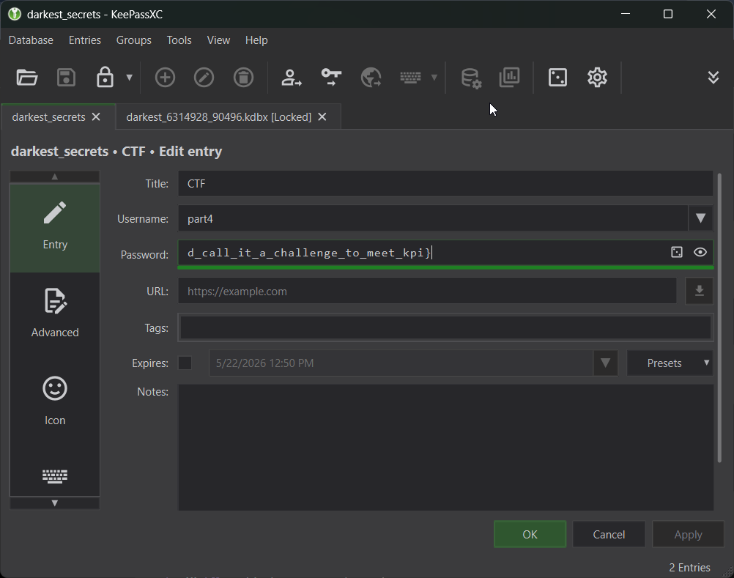Image resolution: width=734 pixels, height=578 pixels.
Task: Confirm with the OK button
Action: (530, 535)
